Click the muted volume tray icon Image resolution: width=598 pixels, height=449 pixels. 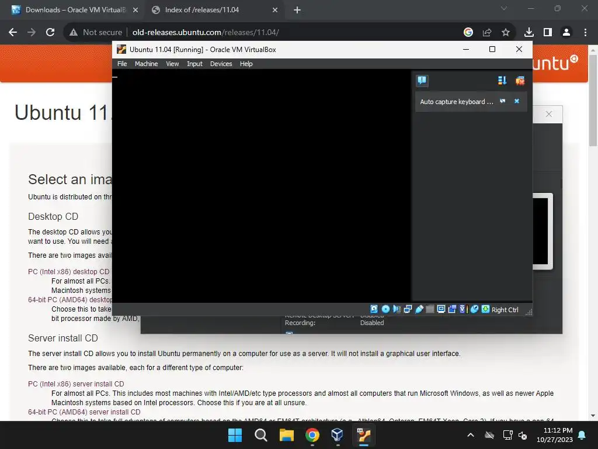click(523, 435)
